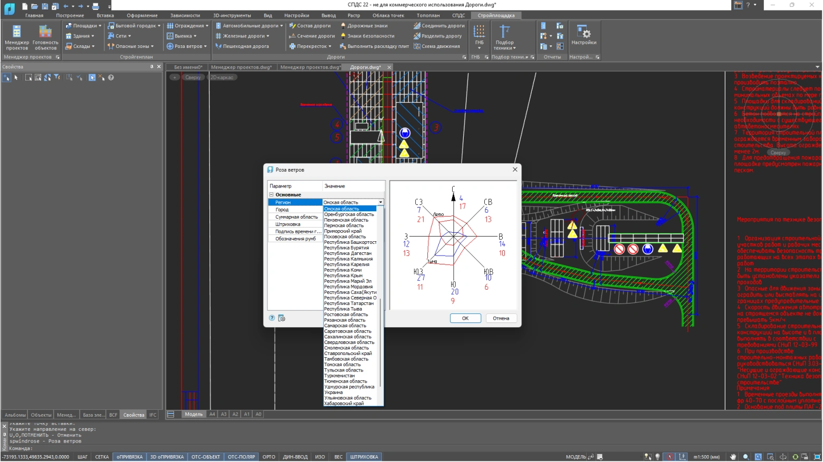Screen dimensions: 823x462
Task: Pick Свердловская область in the list
Action: pyautogui.click(x=349, y=342)
